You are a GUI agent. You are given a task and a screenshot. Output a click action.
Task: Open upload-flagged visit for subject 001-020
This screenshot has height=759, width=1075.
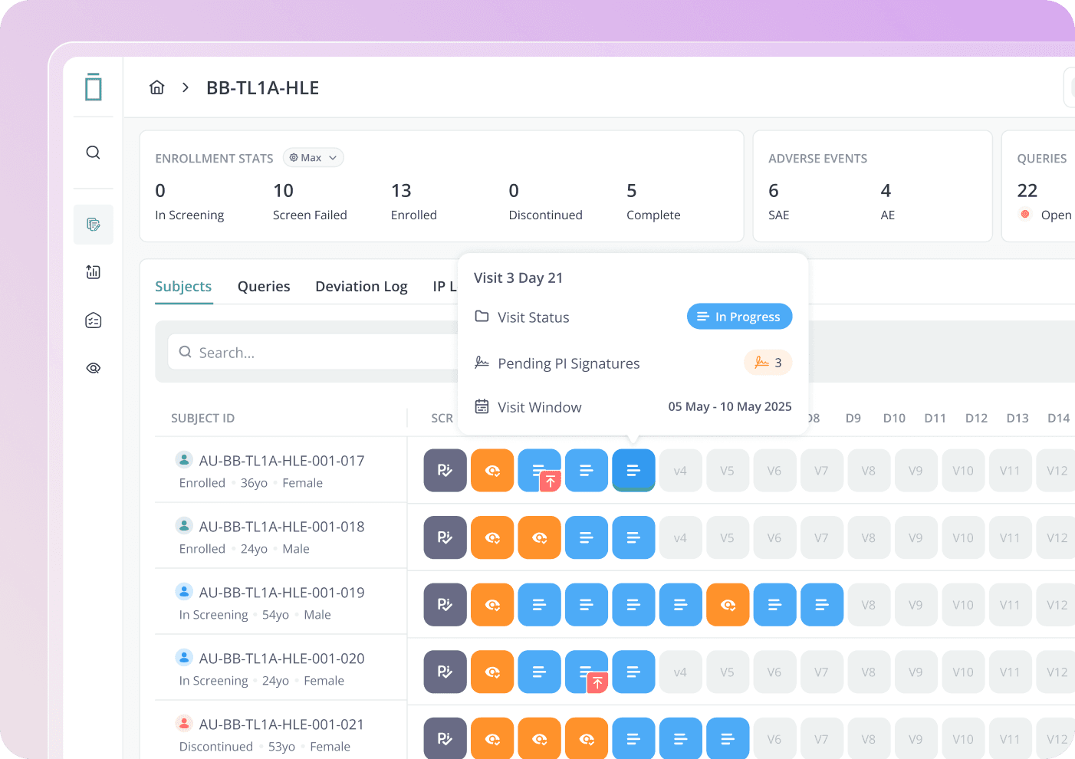click(587, 672)
